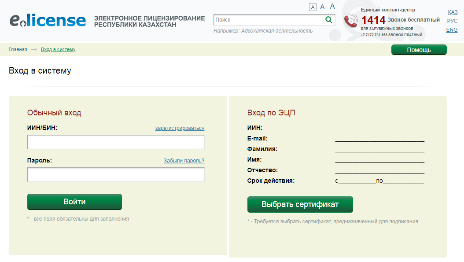The image size is (464, 262).
Task: Open the Помощь help button
Action: pos(419,50)
